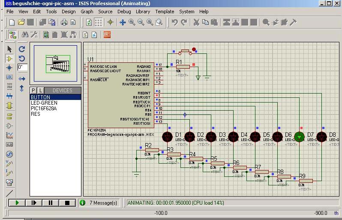
Task: Click the binoculars search icon
Action: (x=25, y=35)
